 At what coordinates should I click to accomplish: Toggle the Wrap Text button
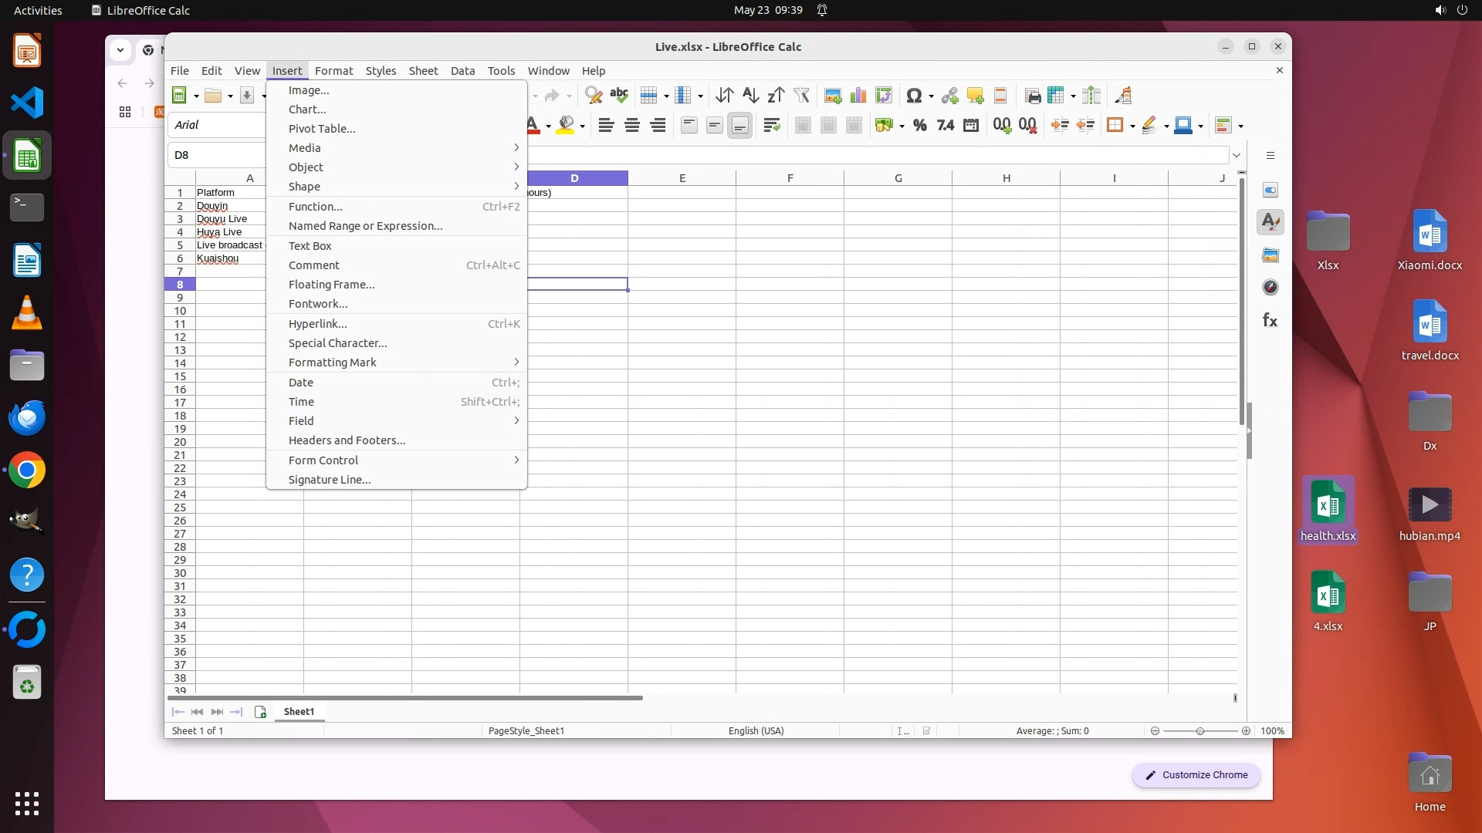click(x=771, y=126)
